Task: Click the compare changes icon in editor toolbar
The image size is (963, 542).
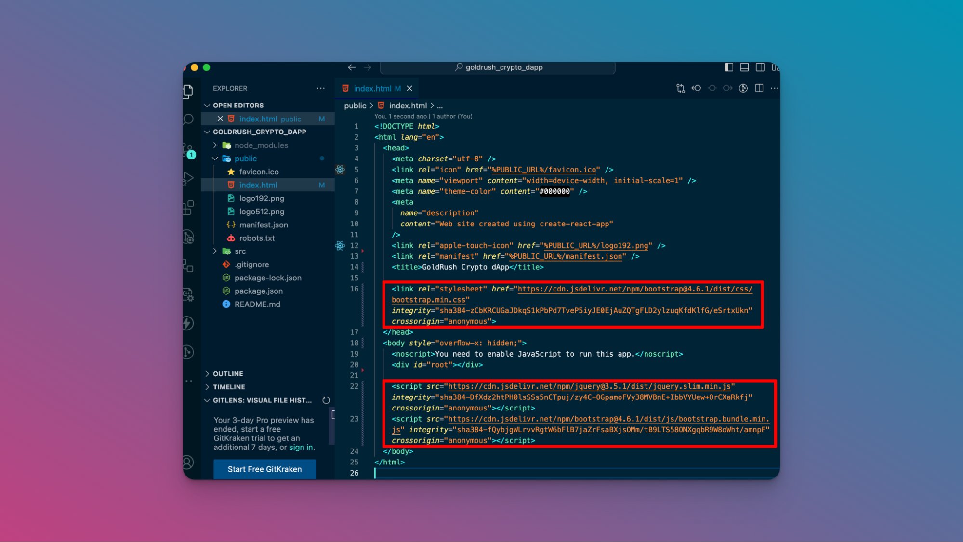Action: point(680,88)
